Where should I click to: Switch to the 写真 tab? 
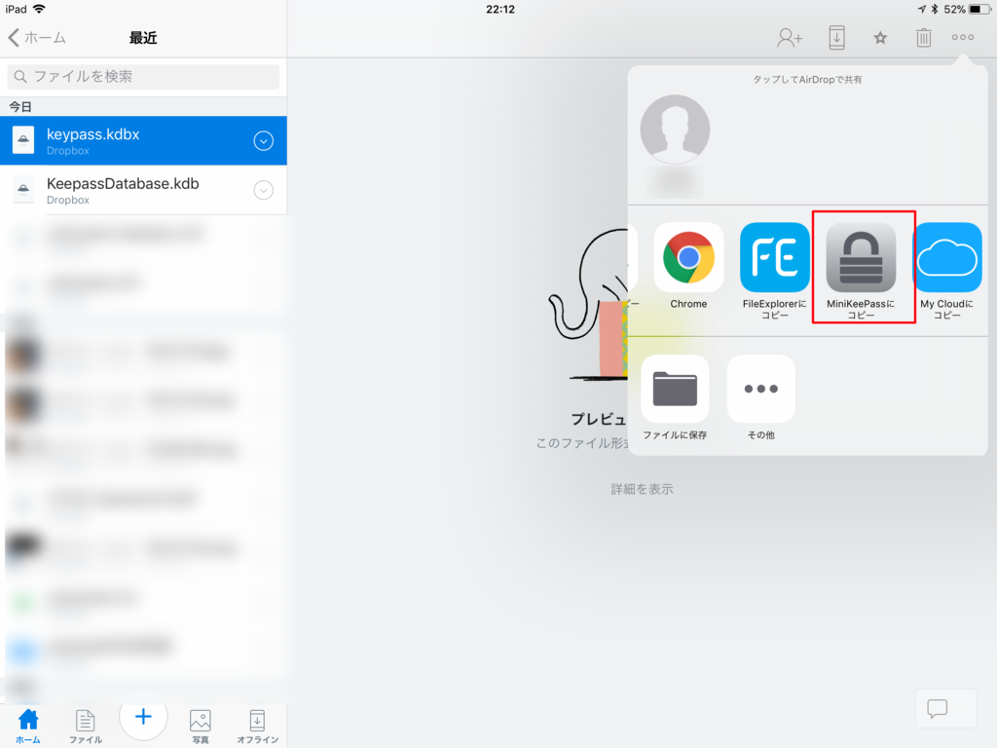coord(201,727)
